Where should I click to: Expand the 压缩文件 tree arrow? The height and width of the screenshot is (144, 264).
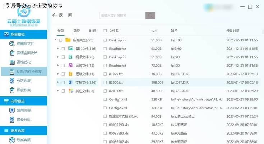point(58,74)
